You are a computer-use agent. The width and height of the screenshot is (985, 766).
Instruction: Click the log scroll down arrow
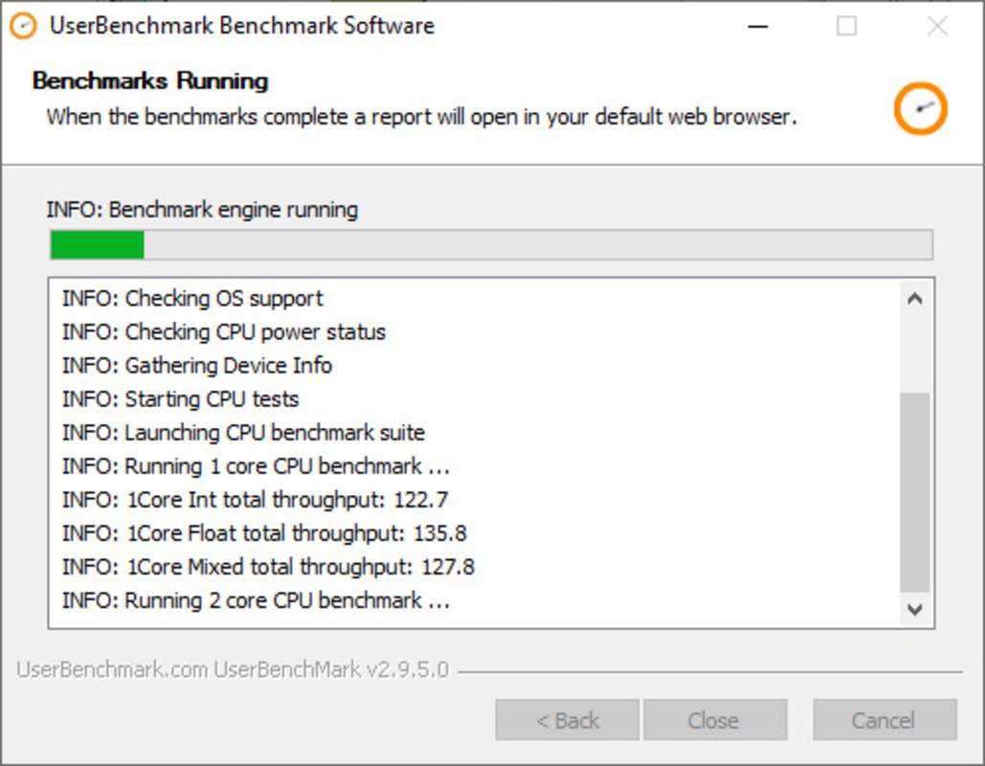coord(915,609)
